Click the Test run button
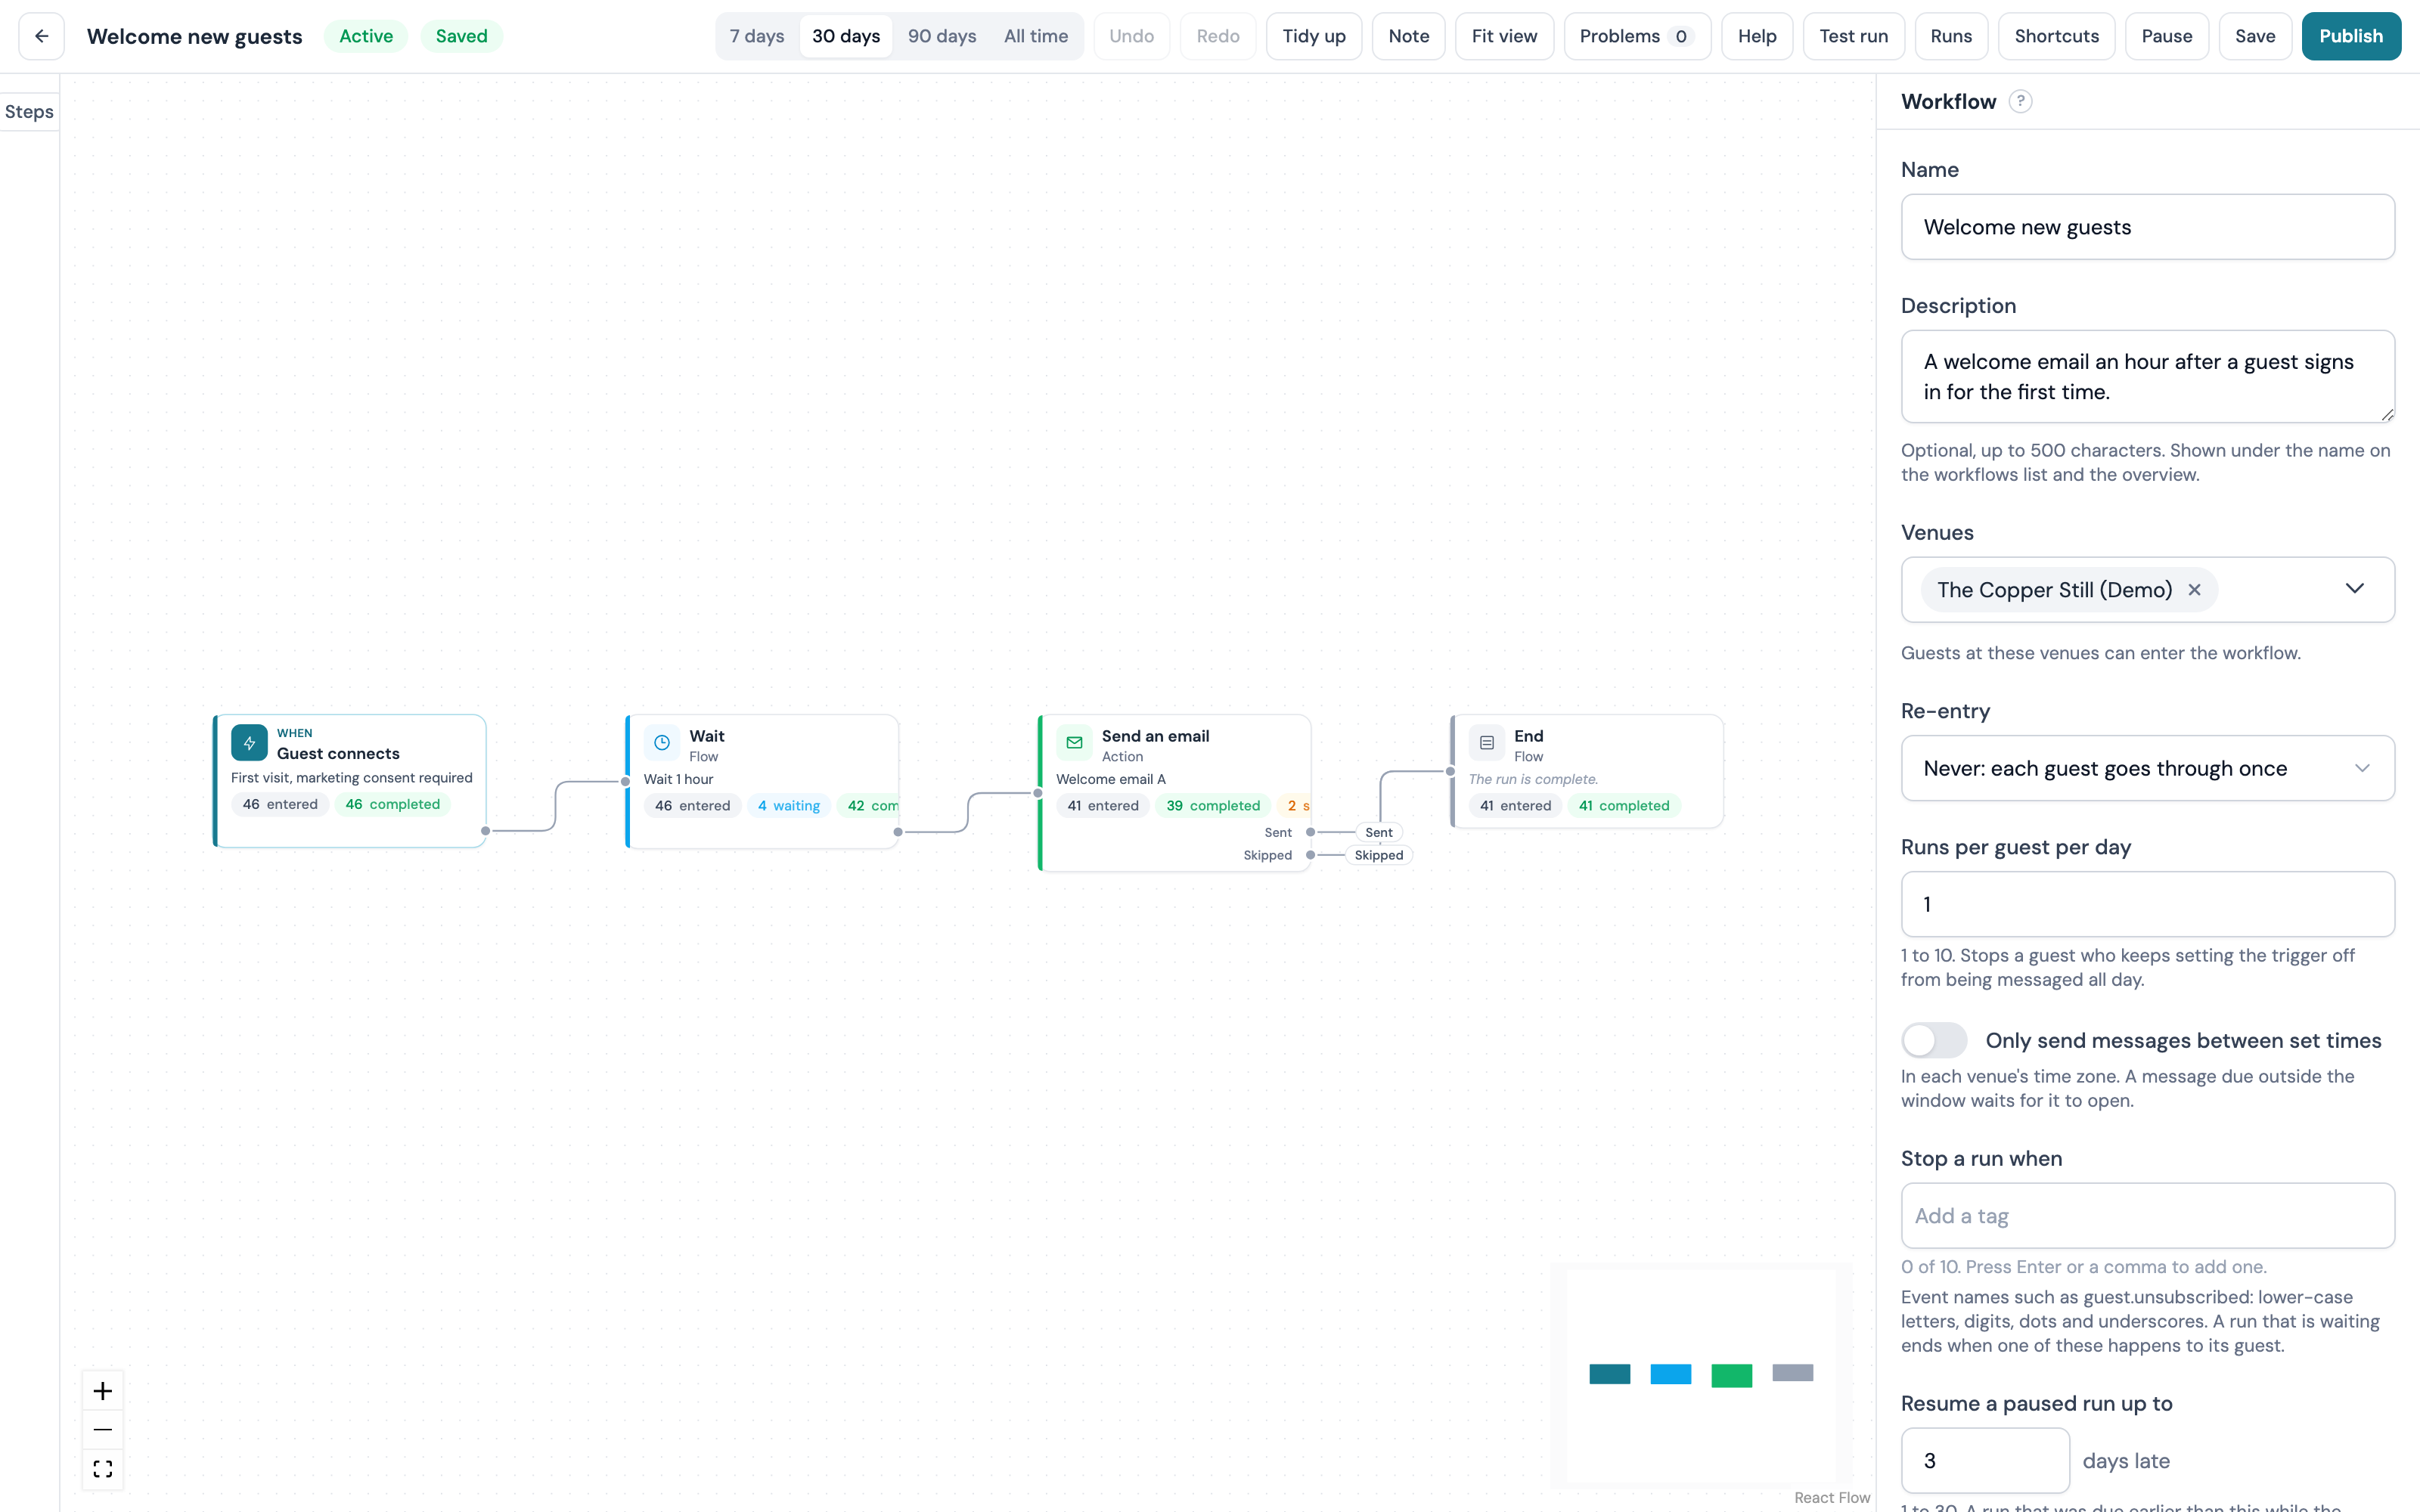 [1853, 36]
